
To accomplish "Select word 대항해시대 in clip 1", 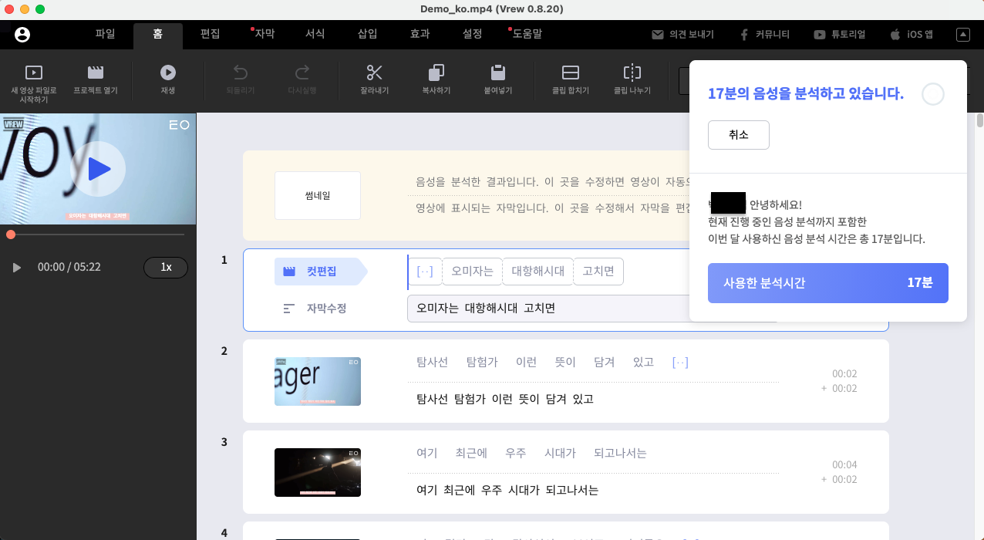I will coord(537,272).
